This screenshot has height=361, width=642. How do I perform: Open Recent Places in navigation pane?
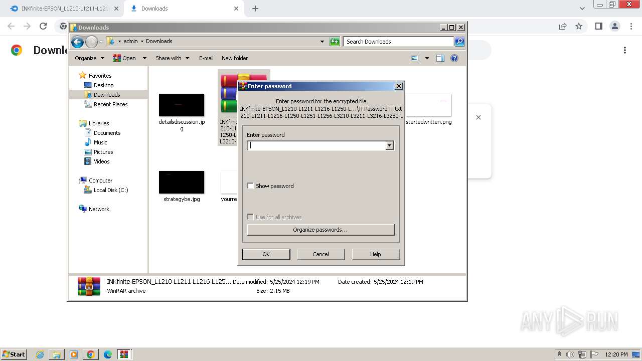pyautogui.click(x=110, y=104)
